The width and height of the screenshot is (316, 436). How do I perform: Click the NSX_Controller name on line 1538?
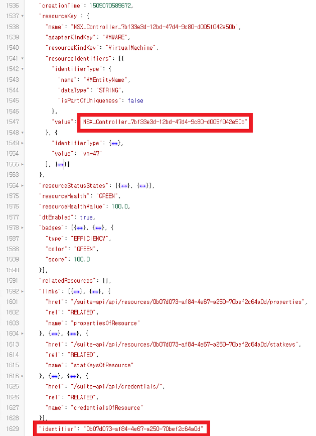tap(154, 27)
